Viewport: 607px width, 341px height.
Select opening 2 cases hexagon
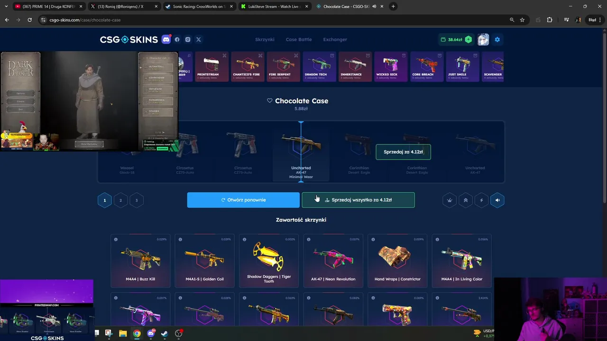(x=120, y=200)
